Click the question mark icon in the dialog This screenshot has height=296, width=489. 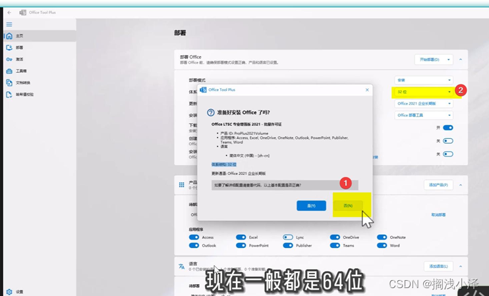pyautogui.click(x=211, y=112)
